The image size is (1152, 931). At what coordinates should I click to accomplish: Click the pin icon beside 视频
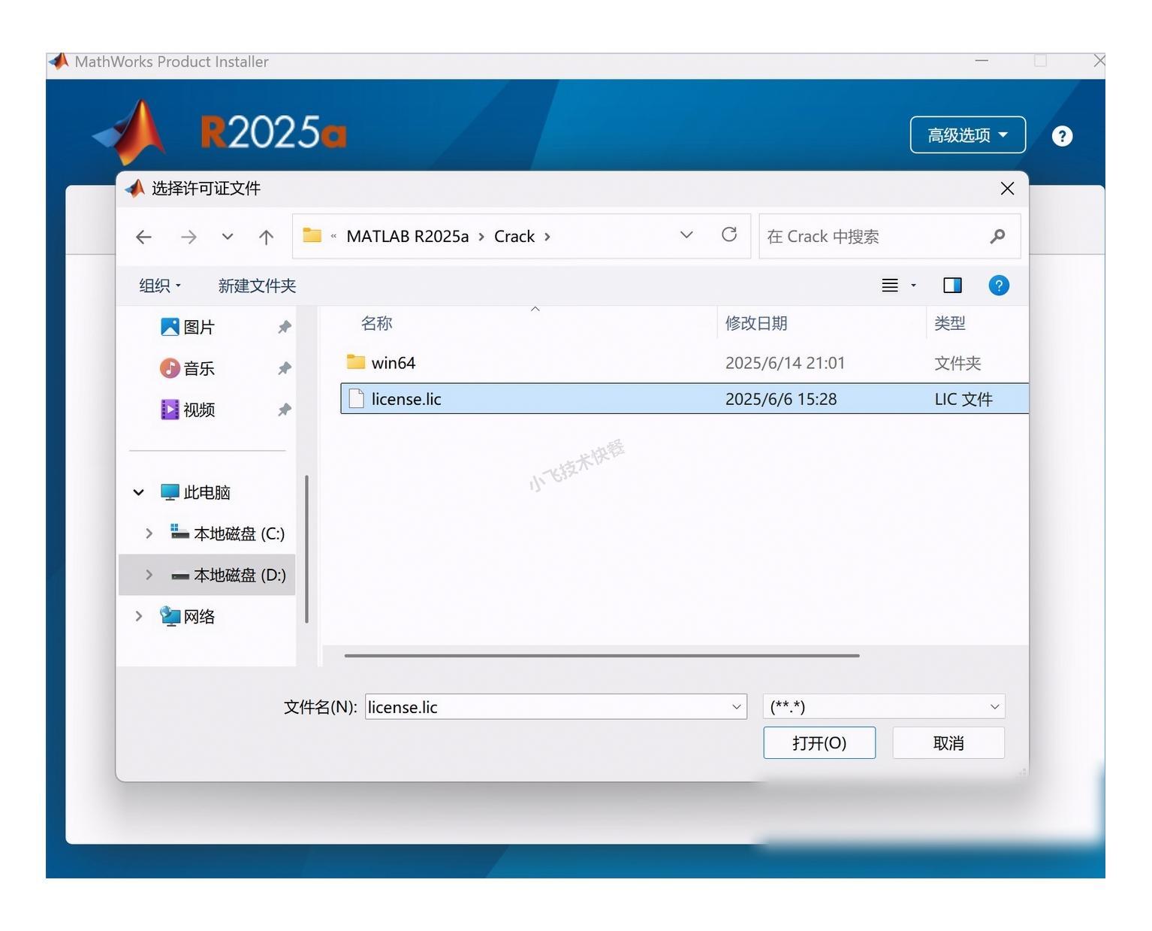tap(284, 410)
